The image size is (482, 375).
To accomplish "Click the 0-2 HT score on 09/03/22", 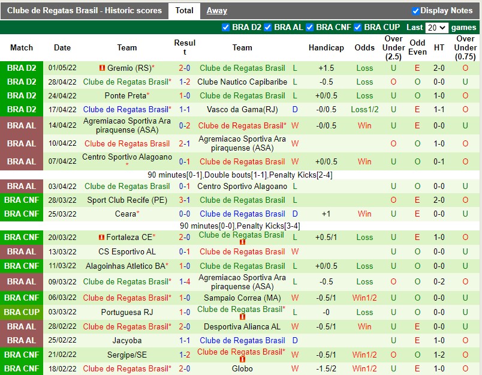I will [x=439, y=281].
